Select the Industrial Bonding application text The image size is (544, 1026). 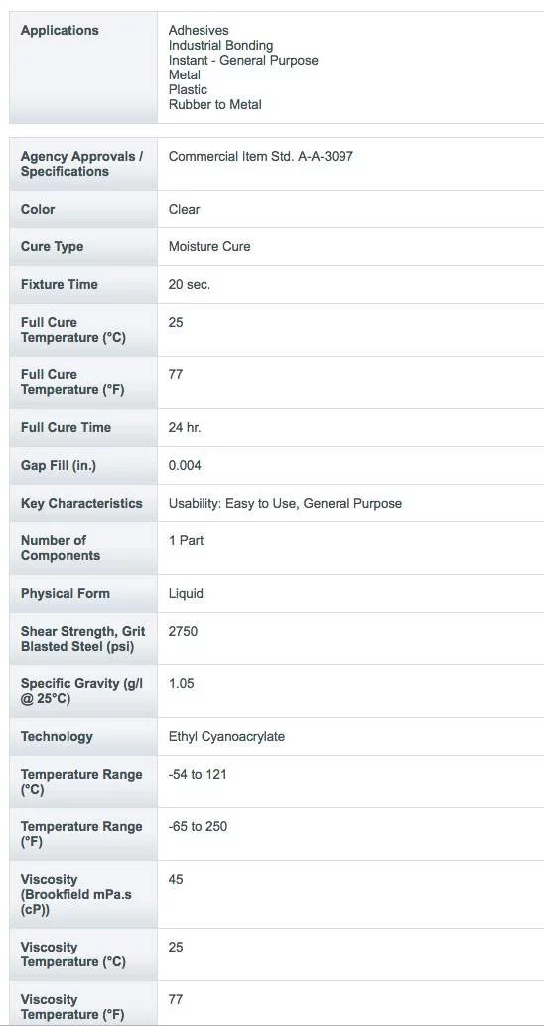click(x=220, y=45)
